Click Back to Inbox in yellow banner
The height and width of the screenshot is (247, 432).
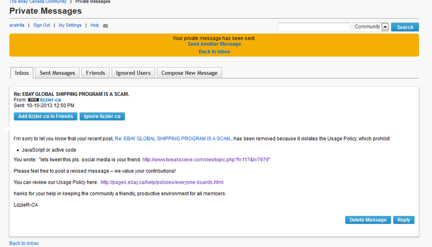click(x=214, y=52)
